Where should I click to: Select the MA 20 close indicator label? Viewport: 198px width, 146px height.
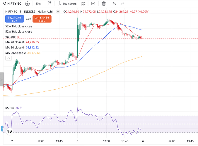click(15, 42)
